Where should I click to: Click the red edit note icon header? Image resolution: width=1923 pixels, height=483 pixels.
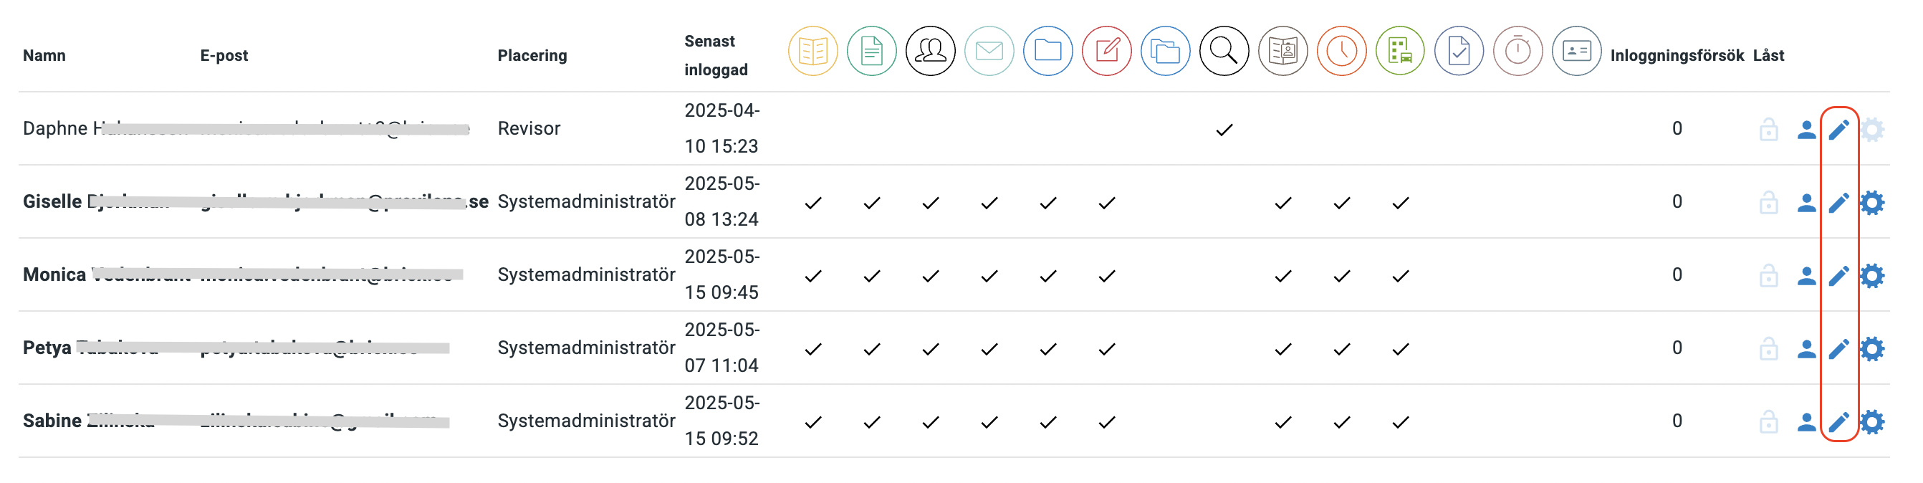(x=1106, y=52)
